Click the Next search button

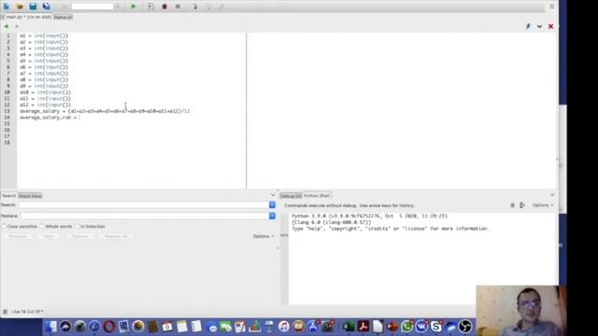click(x=48, y=236)
